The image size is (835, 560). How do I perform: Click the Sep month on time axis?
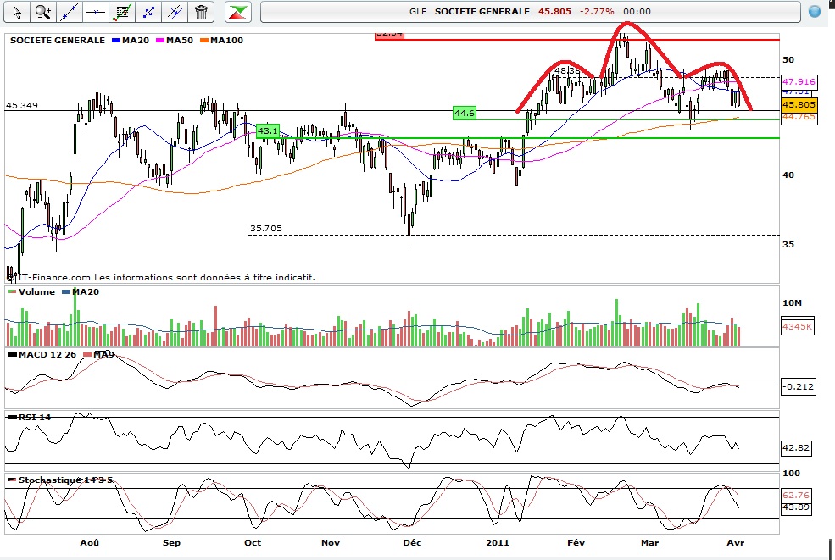(171, 542)
